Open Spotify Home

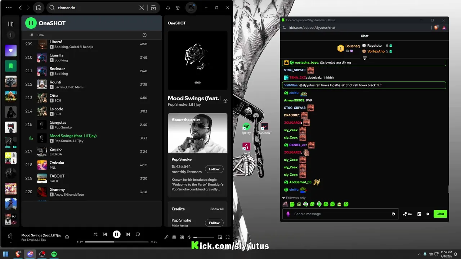(39, 8)
